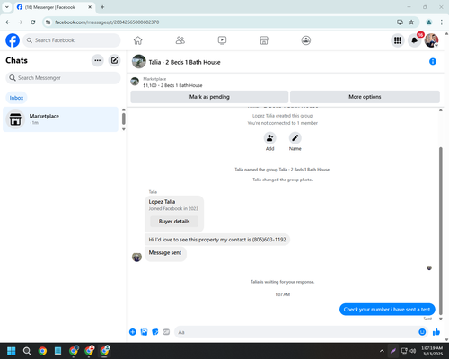Open the Groups icon in top navigation
This screenshot has height=359, width=449.
click(x=306, y=40)
